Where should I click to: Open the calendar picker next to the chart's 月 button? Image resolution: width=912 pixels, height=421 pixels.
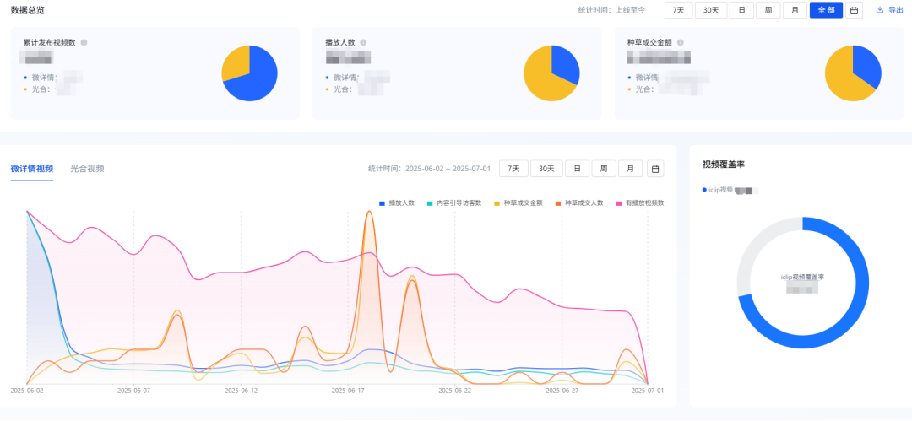655,169
